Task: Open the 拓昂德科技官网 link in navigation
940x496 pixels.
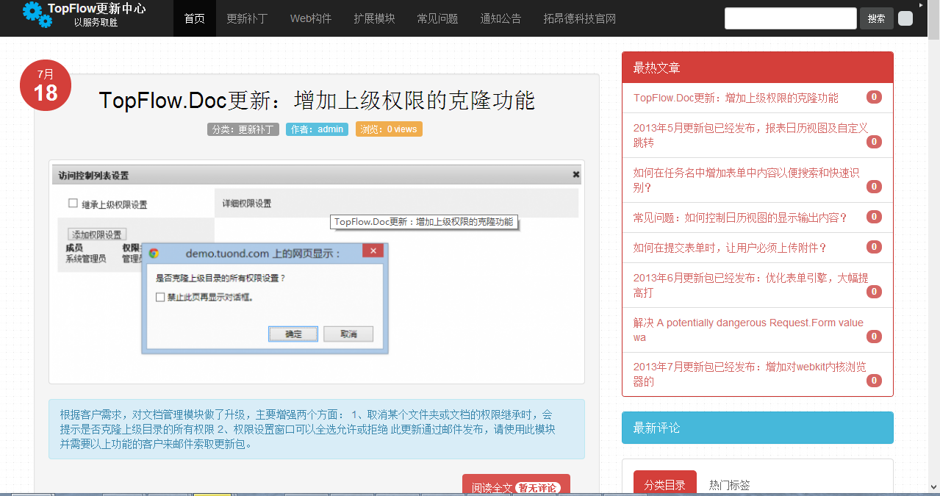Action: pyautogui.click(x=580, y=18)
